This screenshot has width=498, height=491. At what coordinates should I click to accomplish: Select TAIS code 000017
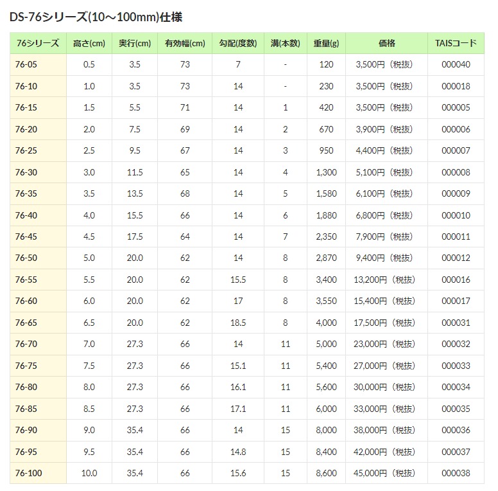point(456,301)
